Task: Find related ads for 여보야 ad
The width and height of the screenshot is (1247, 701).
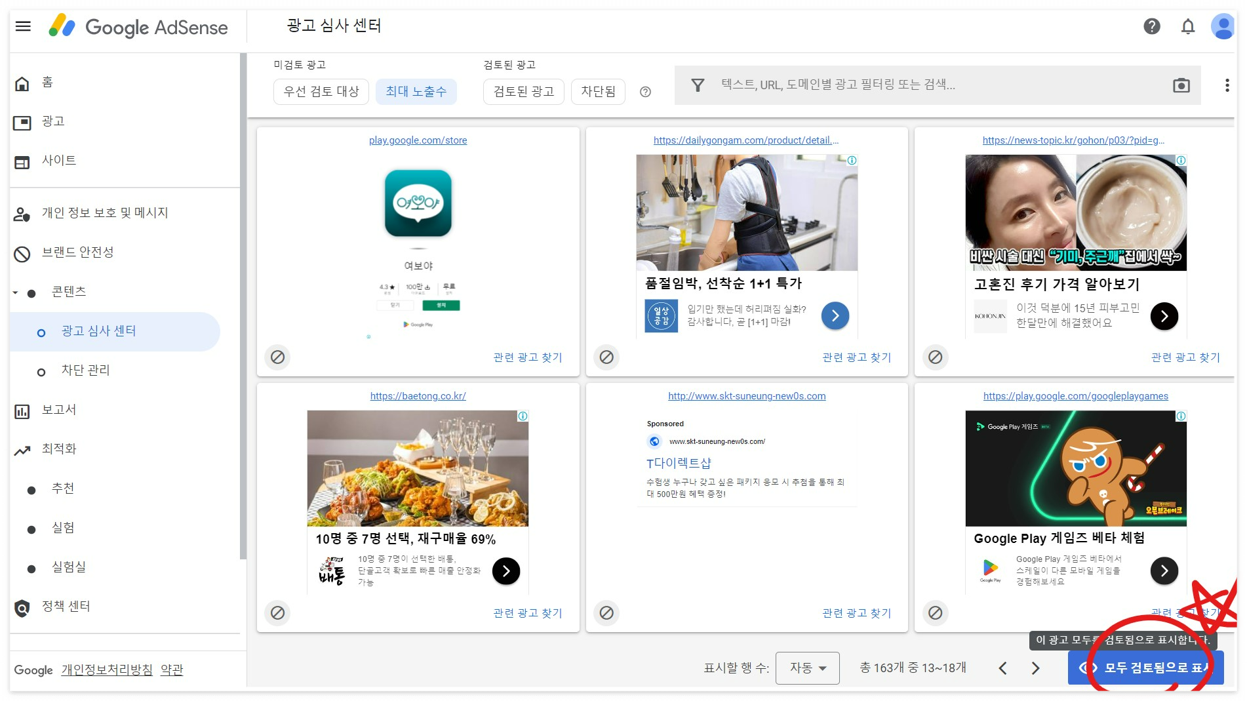Action: [528, 357]
